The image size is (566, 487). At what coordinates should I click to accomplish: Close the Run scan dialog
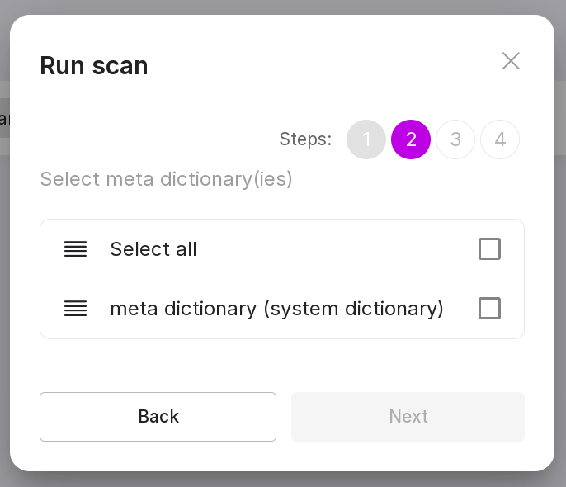(511, 61)
